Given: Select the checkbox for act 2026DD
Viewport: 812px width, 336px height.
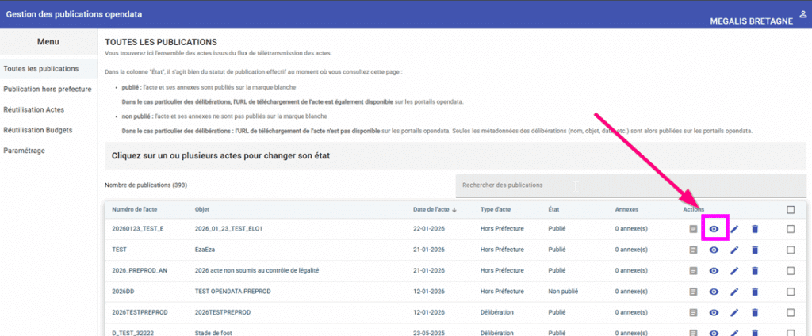Looking at the screenshot, I should click(790, 292).
